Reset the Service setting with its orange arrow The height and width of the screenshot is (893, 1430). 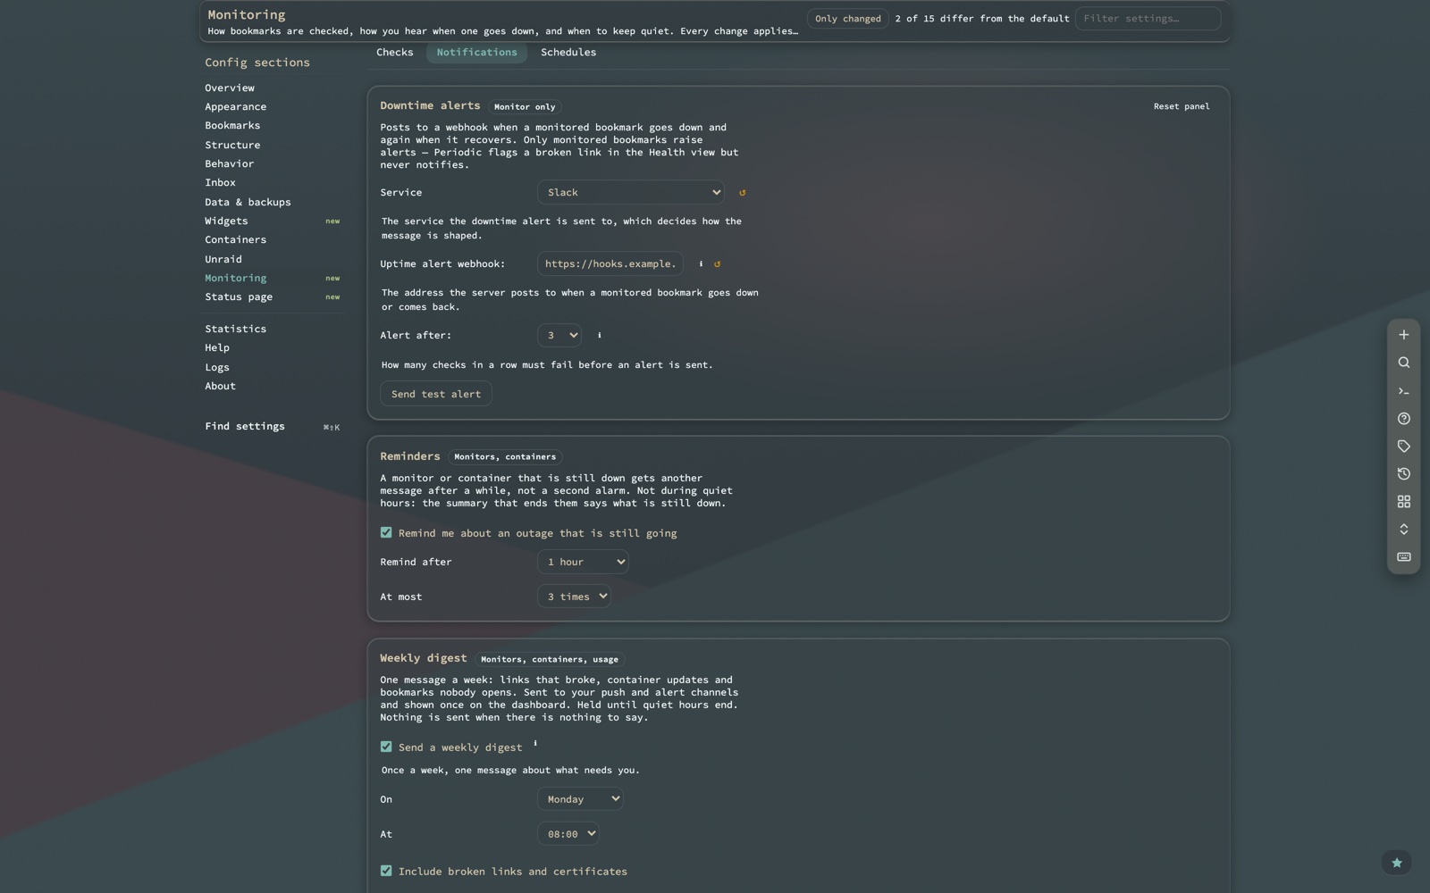(742, 192)
